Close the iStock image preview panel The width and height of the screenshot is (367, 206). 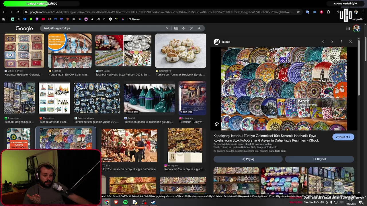350,42
